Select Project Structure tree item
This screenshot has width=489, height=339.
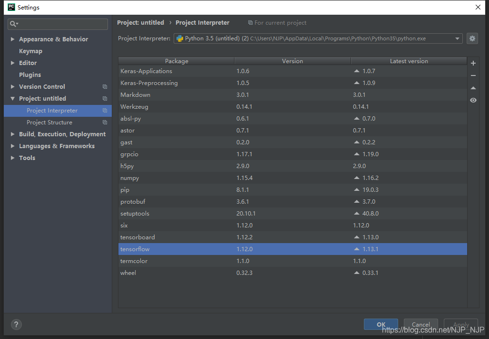pos(58,122)
